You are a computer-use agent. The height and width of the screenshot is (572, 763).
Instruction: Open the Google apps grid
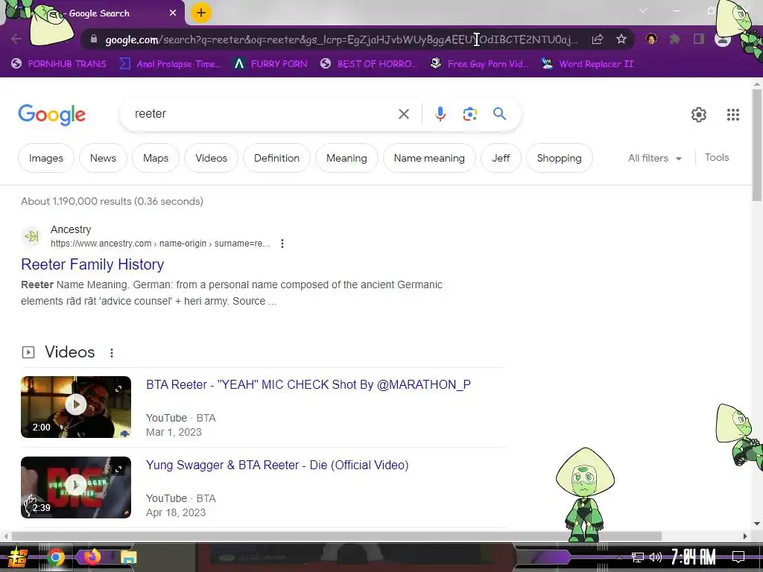click(x=733, y=115)
